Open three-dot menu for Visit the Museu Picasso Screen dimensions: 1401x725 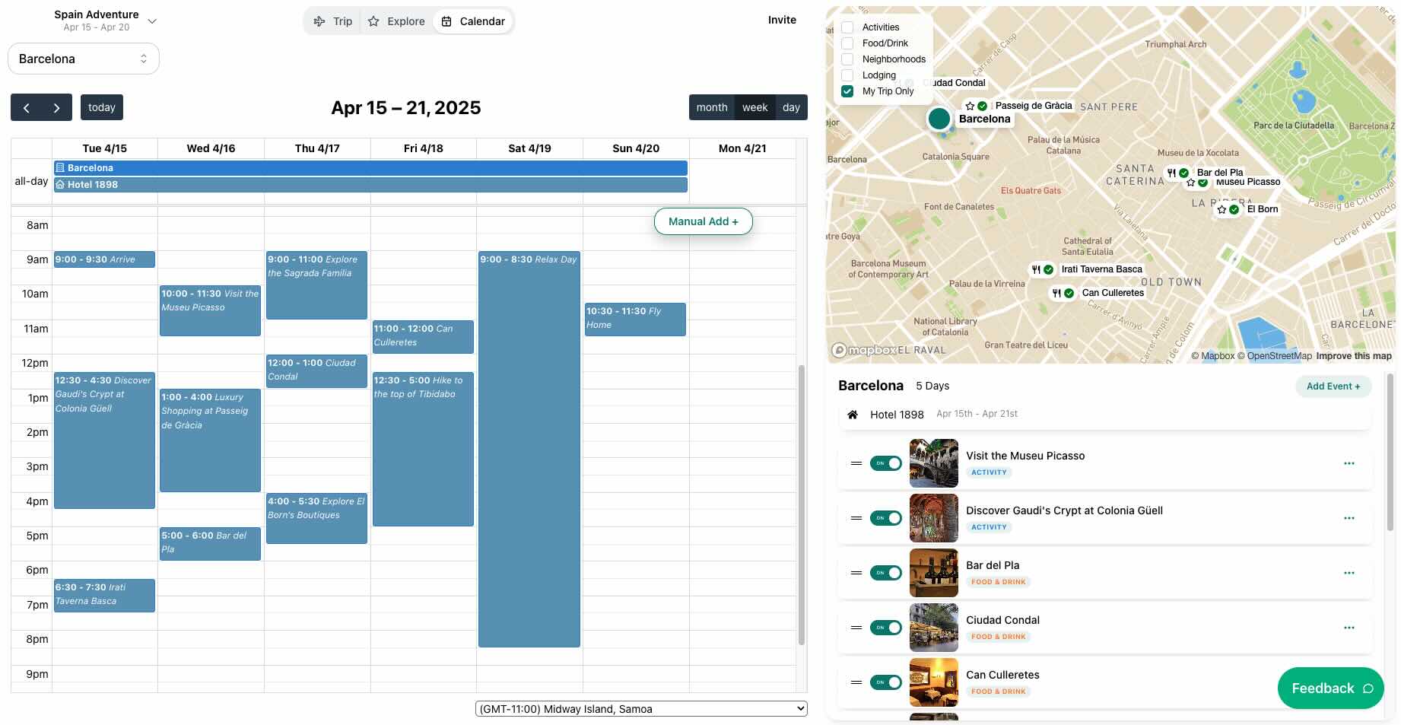[x=1349, y=463]
